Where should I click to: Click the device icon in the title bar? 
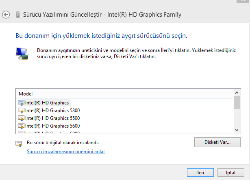click(17, 15)
